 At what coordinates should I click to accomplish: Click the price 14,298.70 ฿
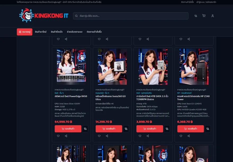pos(104,122)
